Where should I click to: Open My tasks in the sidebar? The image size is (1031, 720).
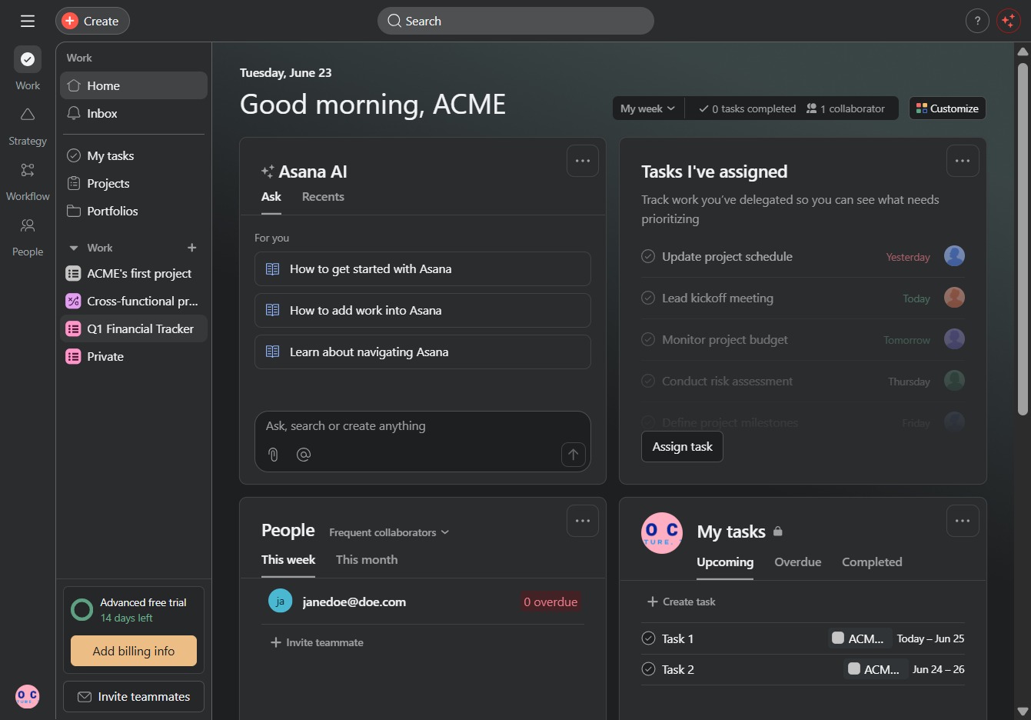click(x=134, y=155)
